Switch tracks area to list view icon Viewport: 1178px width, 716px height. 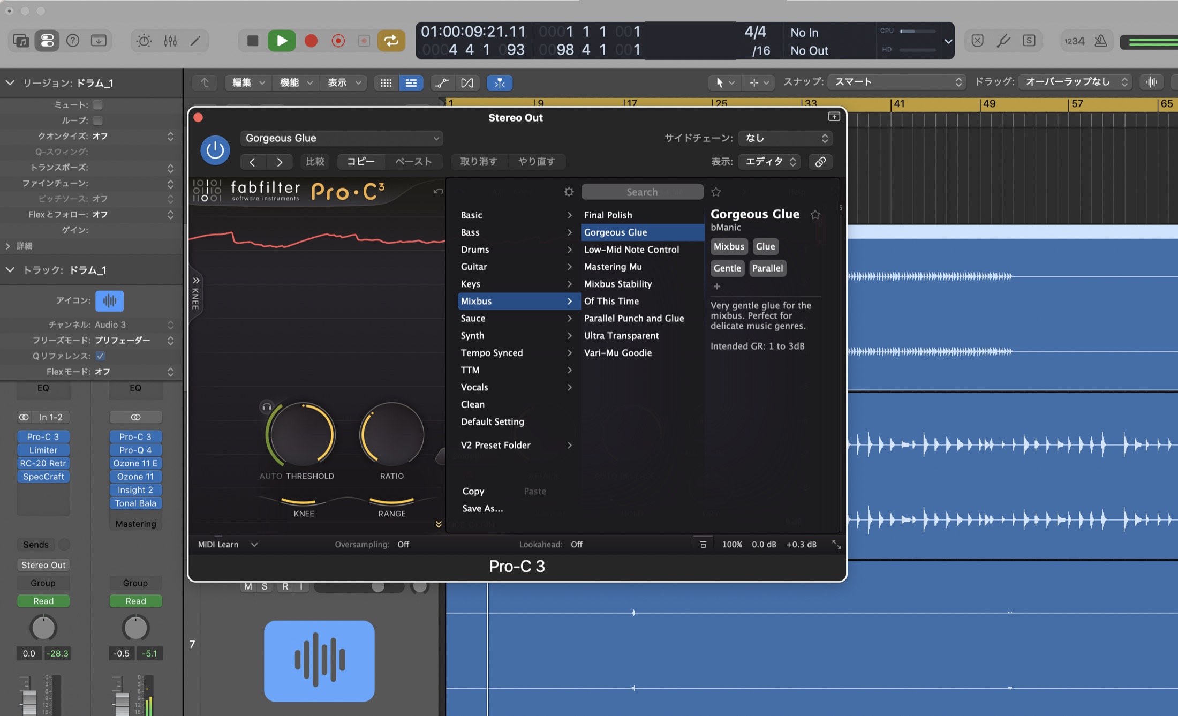411,82
